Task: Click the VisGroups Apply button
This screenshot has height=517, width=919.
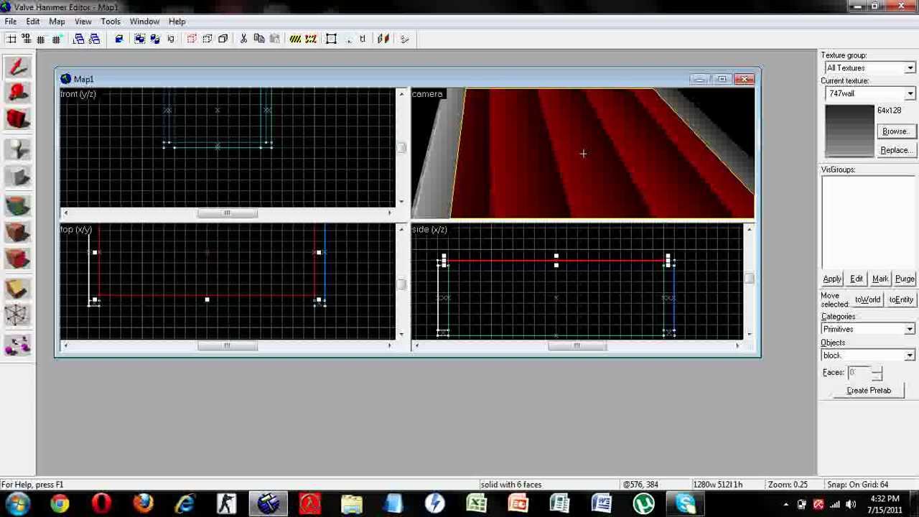Action: (x=832, y=279)
